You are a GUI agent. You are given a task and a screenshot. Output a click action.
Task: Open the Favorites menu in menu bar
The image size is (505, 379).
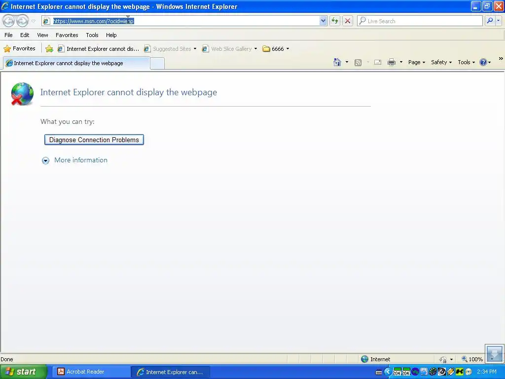pyautogui.click(x=67, y=35)
